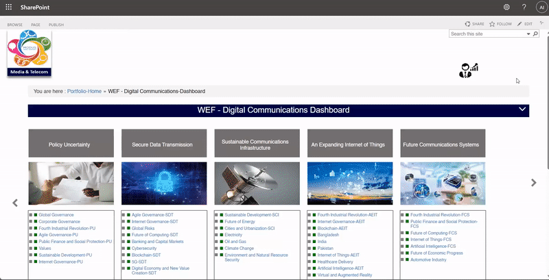Open the help question mark

coord(524,7)
